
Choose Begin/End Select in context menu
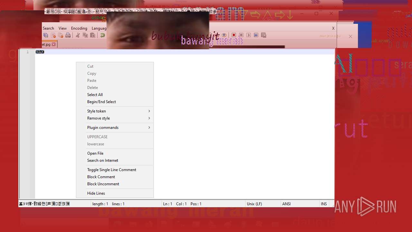(115, 102)
